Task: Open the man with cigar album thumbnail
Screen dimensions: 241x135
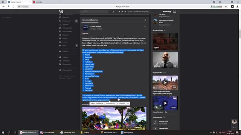Action: tap(165, 60)
